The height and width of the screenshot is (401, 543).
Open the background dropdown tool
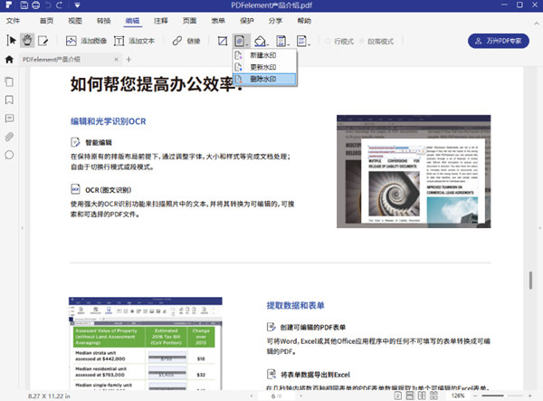[x=262, y=41]
